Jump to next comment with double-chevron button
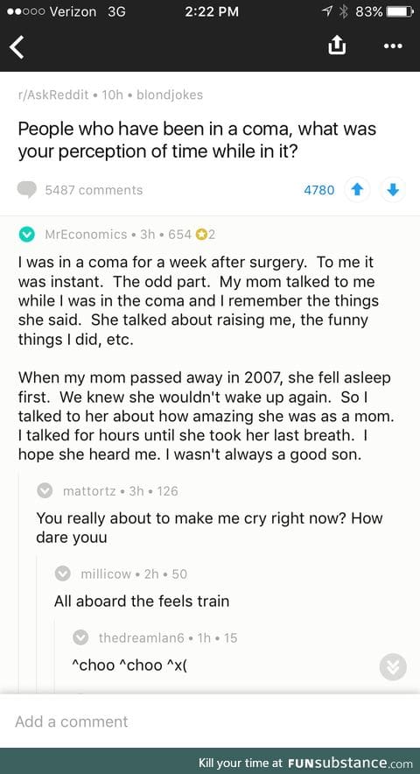This screenshot has height=774, width=420. click(x=393, y=667)
